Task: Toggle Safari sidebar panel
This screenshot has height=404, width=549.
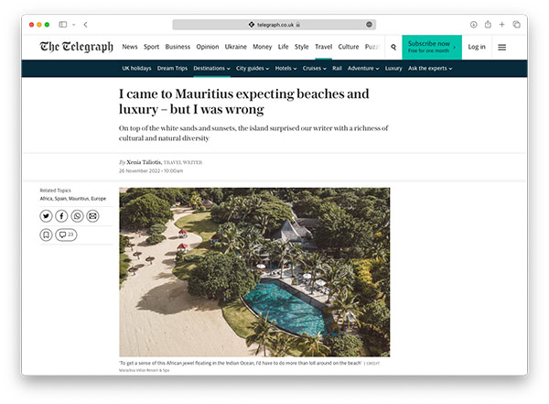Action: pos(64,25)
